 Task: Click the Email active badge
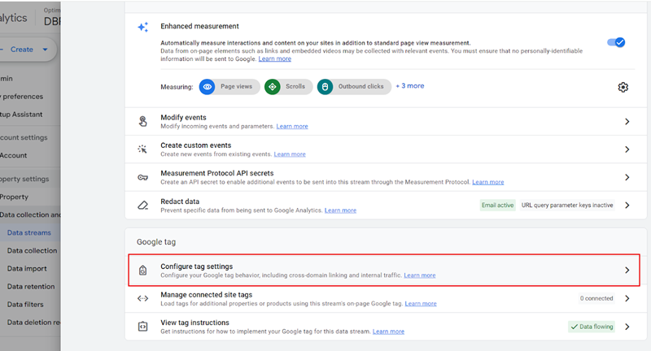point(497,205)
